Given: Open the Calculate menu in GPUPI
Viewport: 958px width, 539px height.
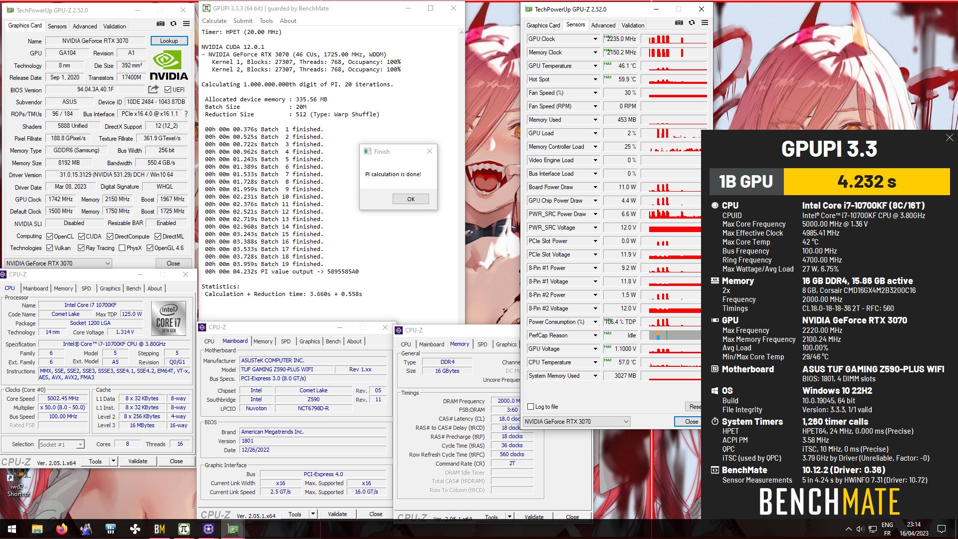Looking at the screenshot, I should [x=214, y=21].
